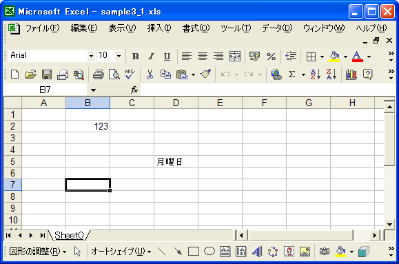Open a file with the Open folder icon

pyautogui.click(x=30, y=74)
